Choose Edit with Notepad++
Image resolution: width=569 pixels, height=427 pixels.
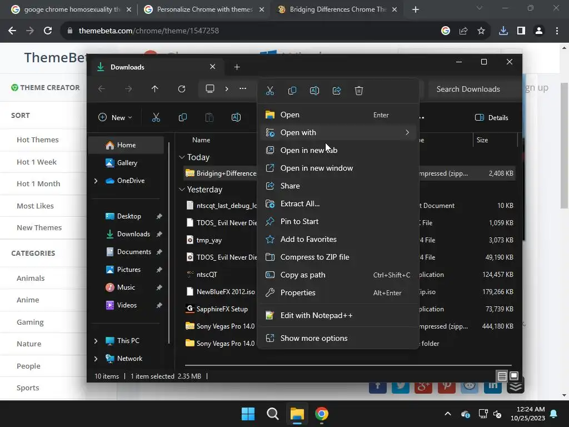338,316
